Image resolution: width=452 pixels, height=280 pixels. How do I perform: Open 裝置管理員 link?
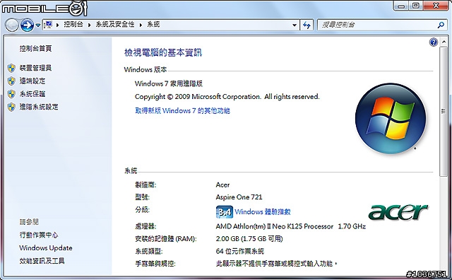coord(35,68)
